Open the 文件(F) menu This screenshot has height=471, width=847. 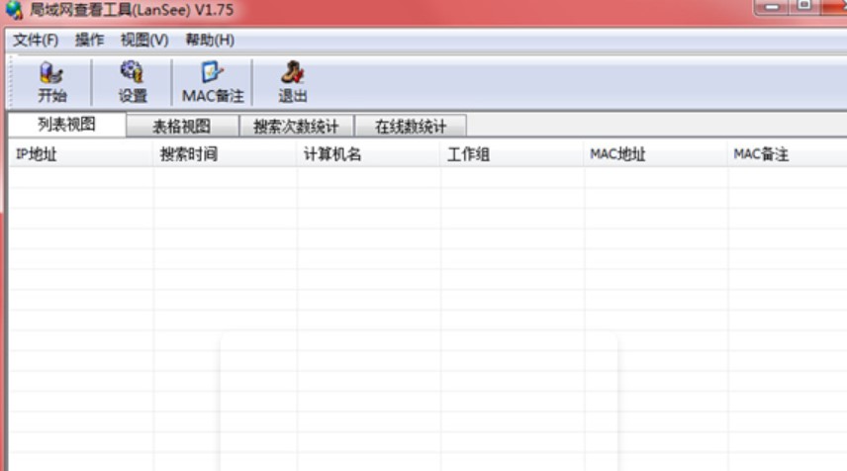coord(36,40)
